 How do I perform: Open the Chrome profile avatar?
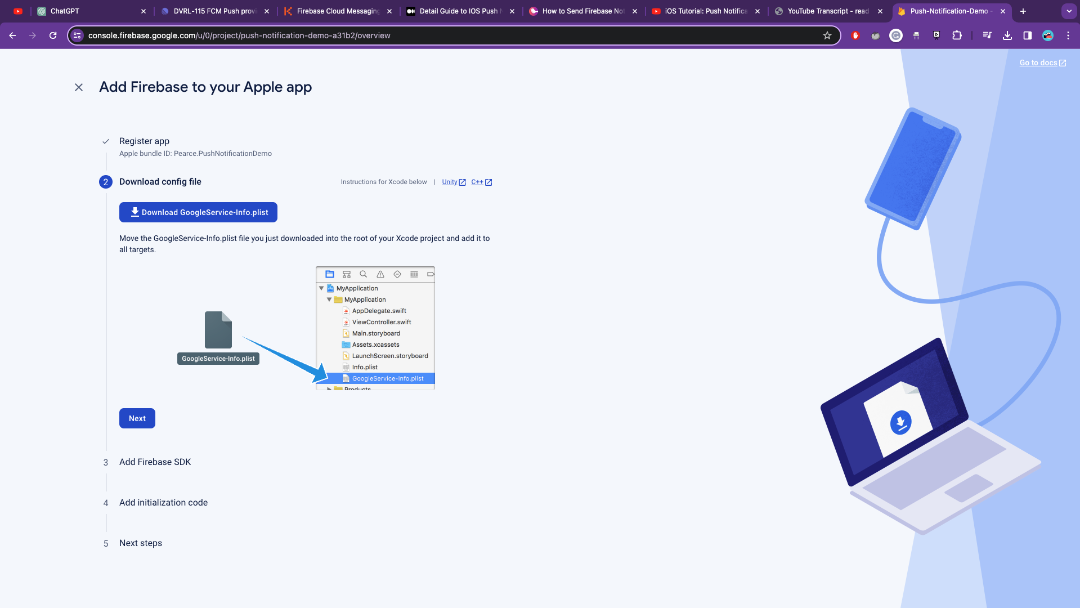[1048, 35]
